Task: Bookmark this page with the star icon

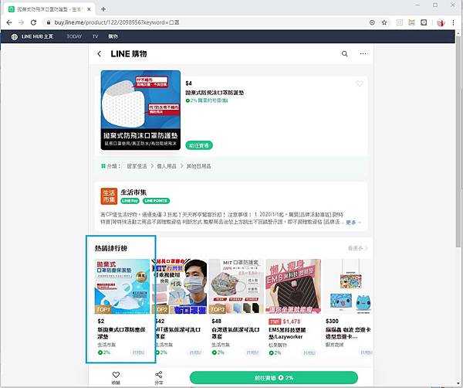Action: [x=384, y=22]
